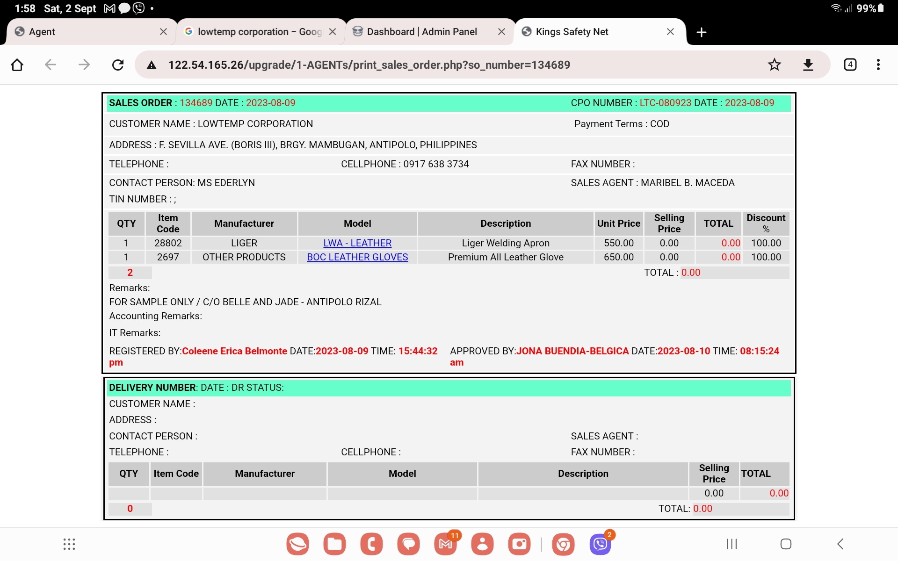The width and height of the screenshot is (898, 561).
Task: Tap the system home navigation button
Action: [x=786, y=544]
